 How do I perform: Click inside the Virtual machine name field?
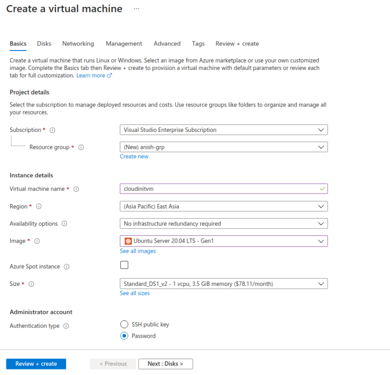pyautogui.click(x=206, y=189)
